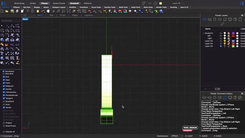Viewport: 245px width, 138px height.
Task: Select the Text object tool
Action: [x=2, y=53]
